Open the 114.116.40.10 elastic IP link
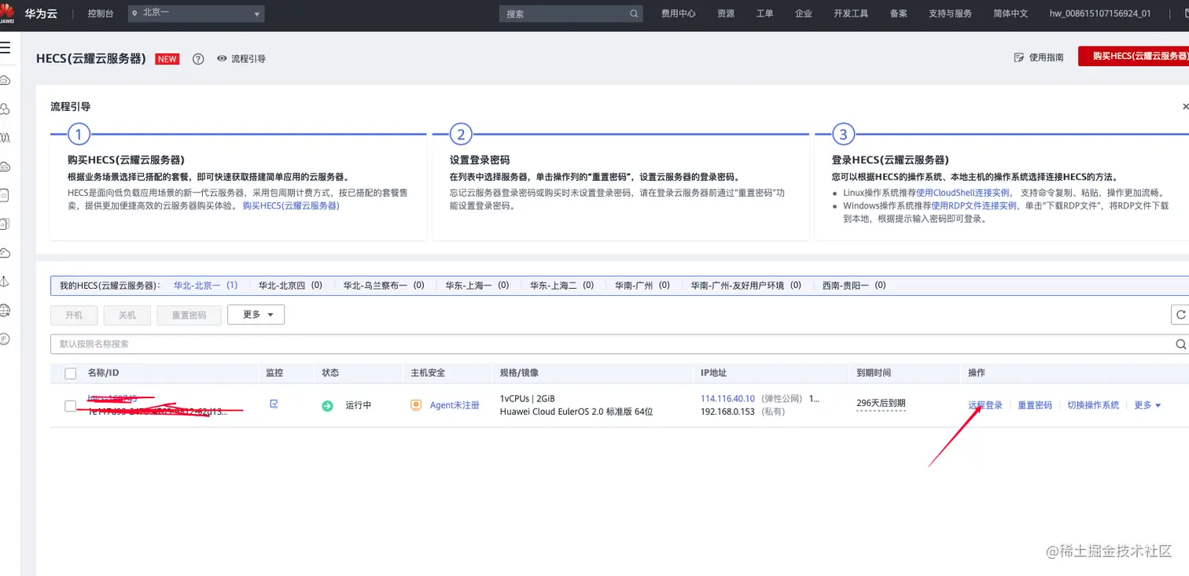Screen dimensions: 1189x576 coord(727,399)
